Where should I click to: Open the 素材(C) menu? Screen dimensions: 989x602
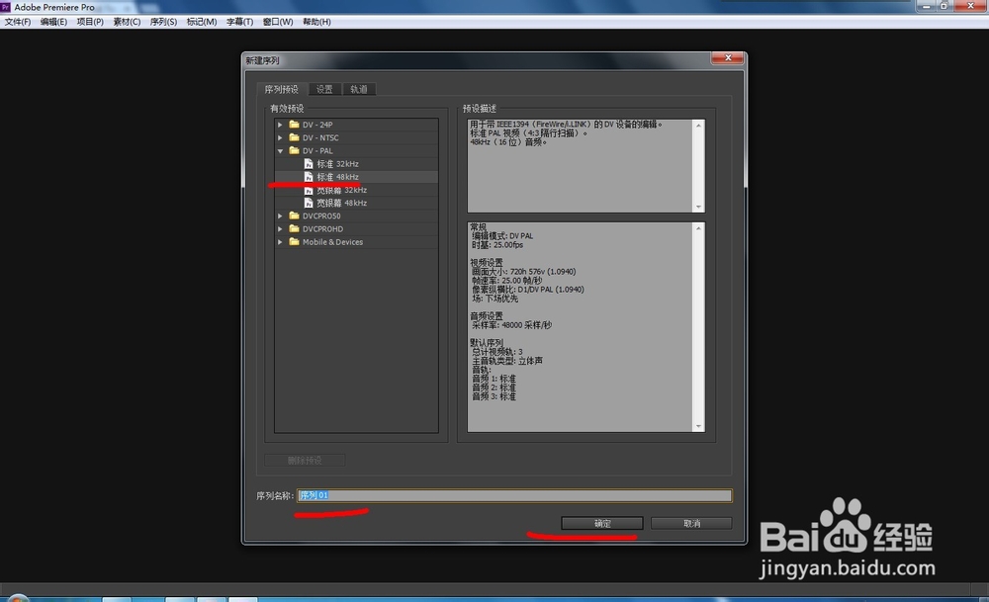click(x=127, y=22)
